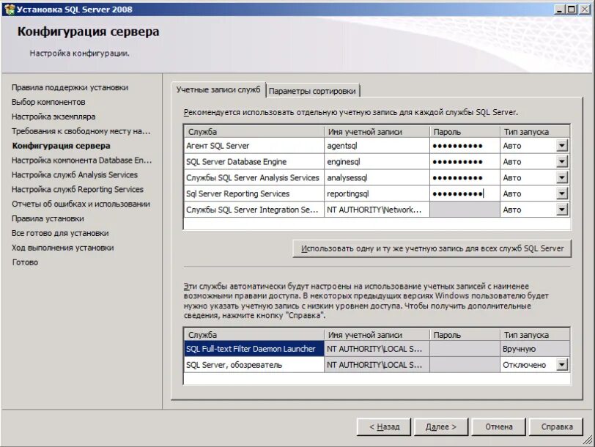The width and height of the screenshot is (595, 447).
Task: Click Тип запуска header in lower table
Action: click(535, 335)
